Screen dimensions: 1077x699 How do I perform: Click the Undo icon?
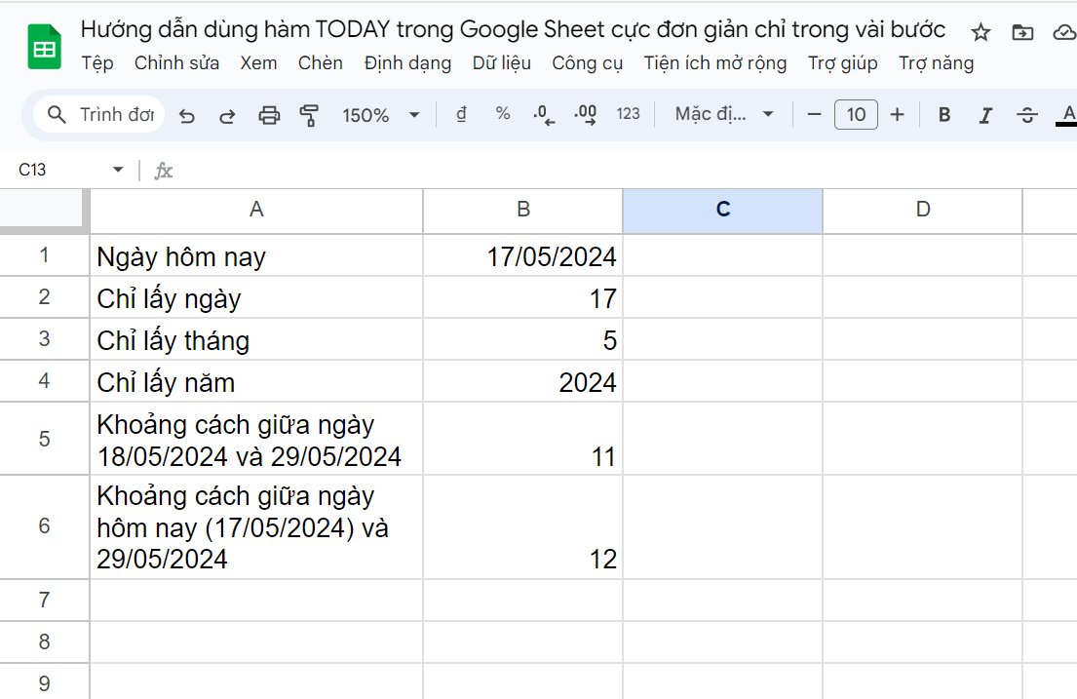pyautogui.click(x=186, y=114)
